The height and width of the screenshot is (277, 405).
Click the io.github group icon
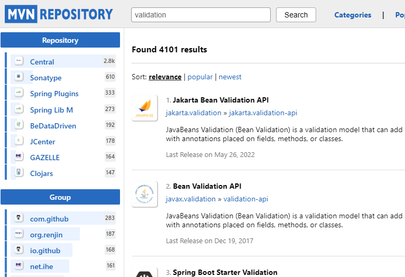[x=19, y=250]
